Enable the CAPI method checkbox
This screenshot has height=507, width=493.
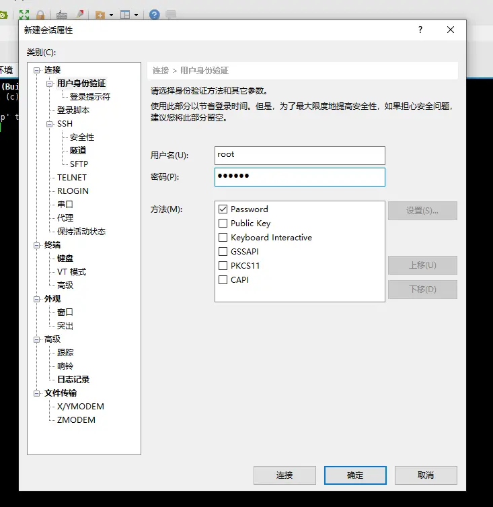(223, 279)
